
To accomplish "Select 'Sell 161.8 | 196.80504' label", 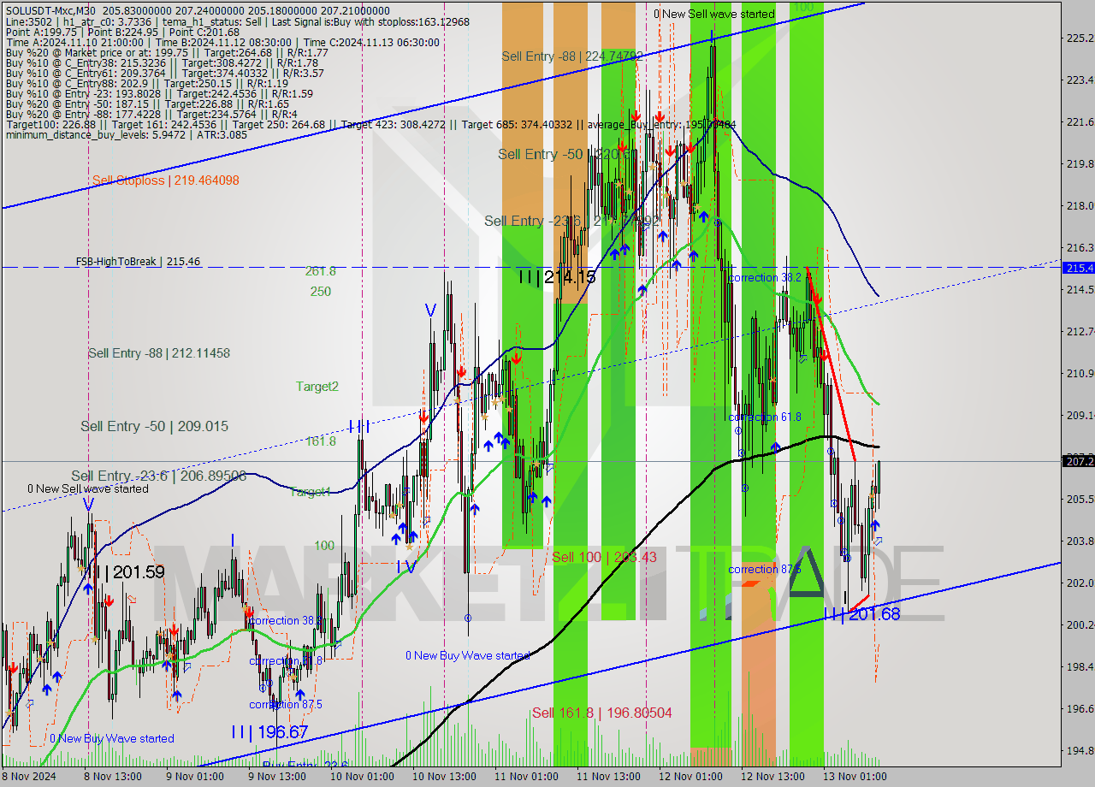I will coord(602,713).
